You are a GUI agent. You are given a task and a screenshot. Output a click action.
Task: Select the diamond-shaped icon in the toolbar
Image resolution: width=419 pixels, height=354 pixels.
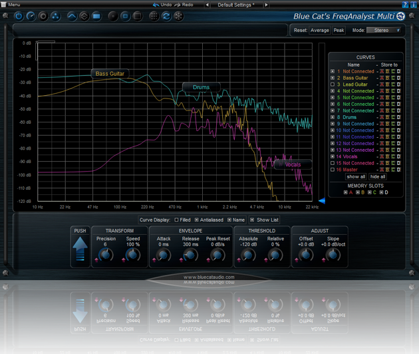pyautogui.click(x=84, y=17)
